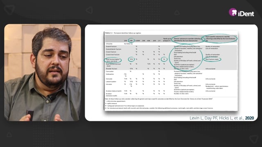Screen dimensions: 262x147
Task: Click the faint heart icon top-left background
Action: tap(9, 9)
